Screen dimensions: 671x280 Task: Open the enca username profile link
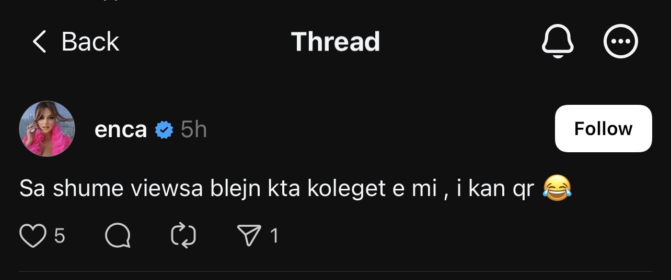[x=121, y=130]
